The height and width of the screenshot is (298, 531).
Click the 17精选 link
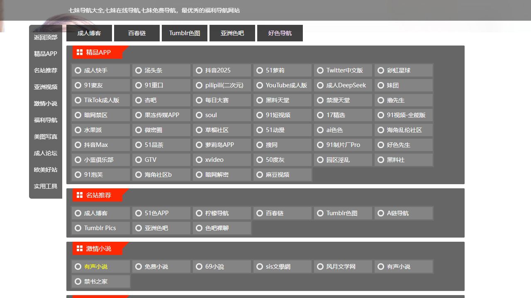[343, 115]
